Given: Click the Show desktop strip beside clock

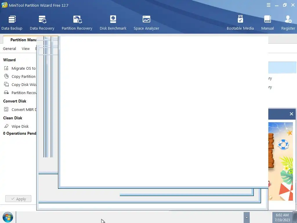Looking at the screenshot, I should 295,217.
